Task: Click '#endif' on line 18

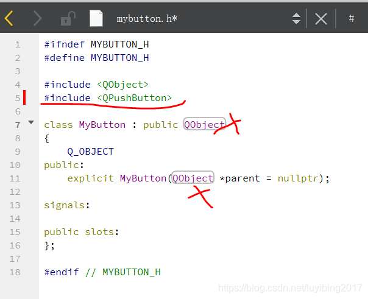Action: pos(62,272)
